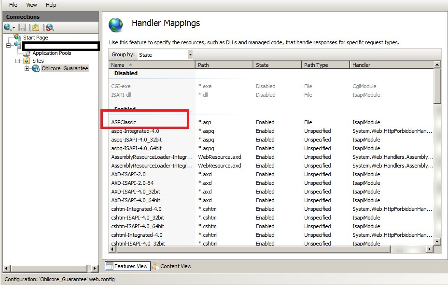Click the Oblicore_Guarantee globe icon
This screenshot has width=448, height=285.
pyautogui.click(x=36, y=68)
